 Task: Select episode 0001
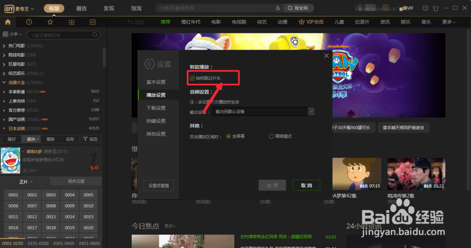13,195
